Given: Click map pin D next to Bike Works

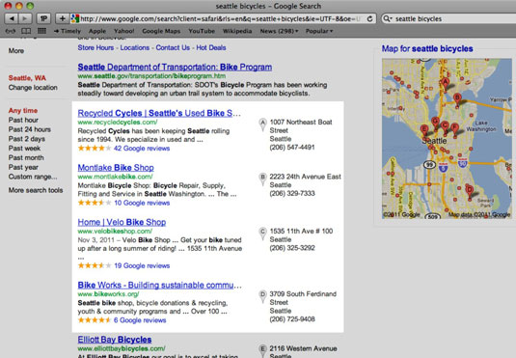Looking at the screenshot, I should tap(262, 296).
